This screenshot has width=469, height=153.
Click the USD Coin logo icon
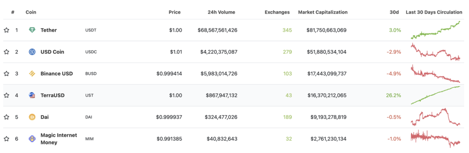(x=32, y=52)
